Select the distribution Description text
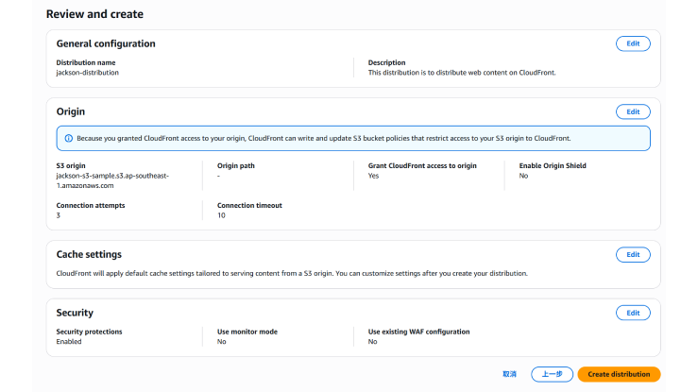This screenshot has height=392, width=698. click(461, 72)
